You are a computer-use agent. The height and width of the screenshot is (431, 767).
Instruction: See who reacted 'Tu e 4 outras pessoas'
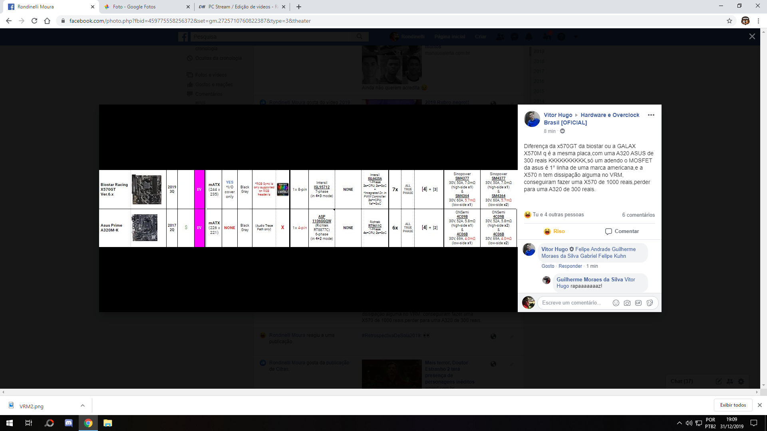pyautogui.click(x=558, y=215)
